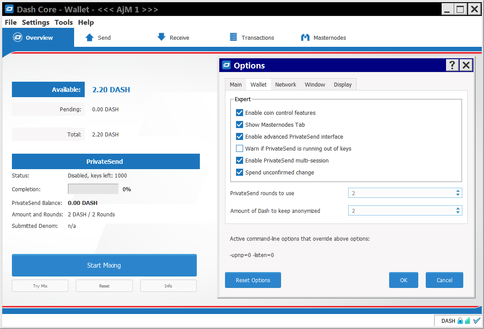
Task: Click the Dash logo in the main title bar
Action: pyautogui.click(x=9, y=9)
